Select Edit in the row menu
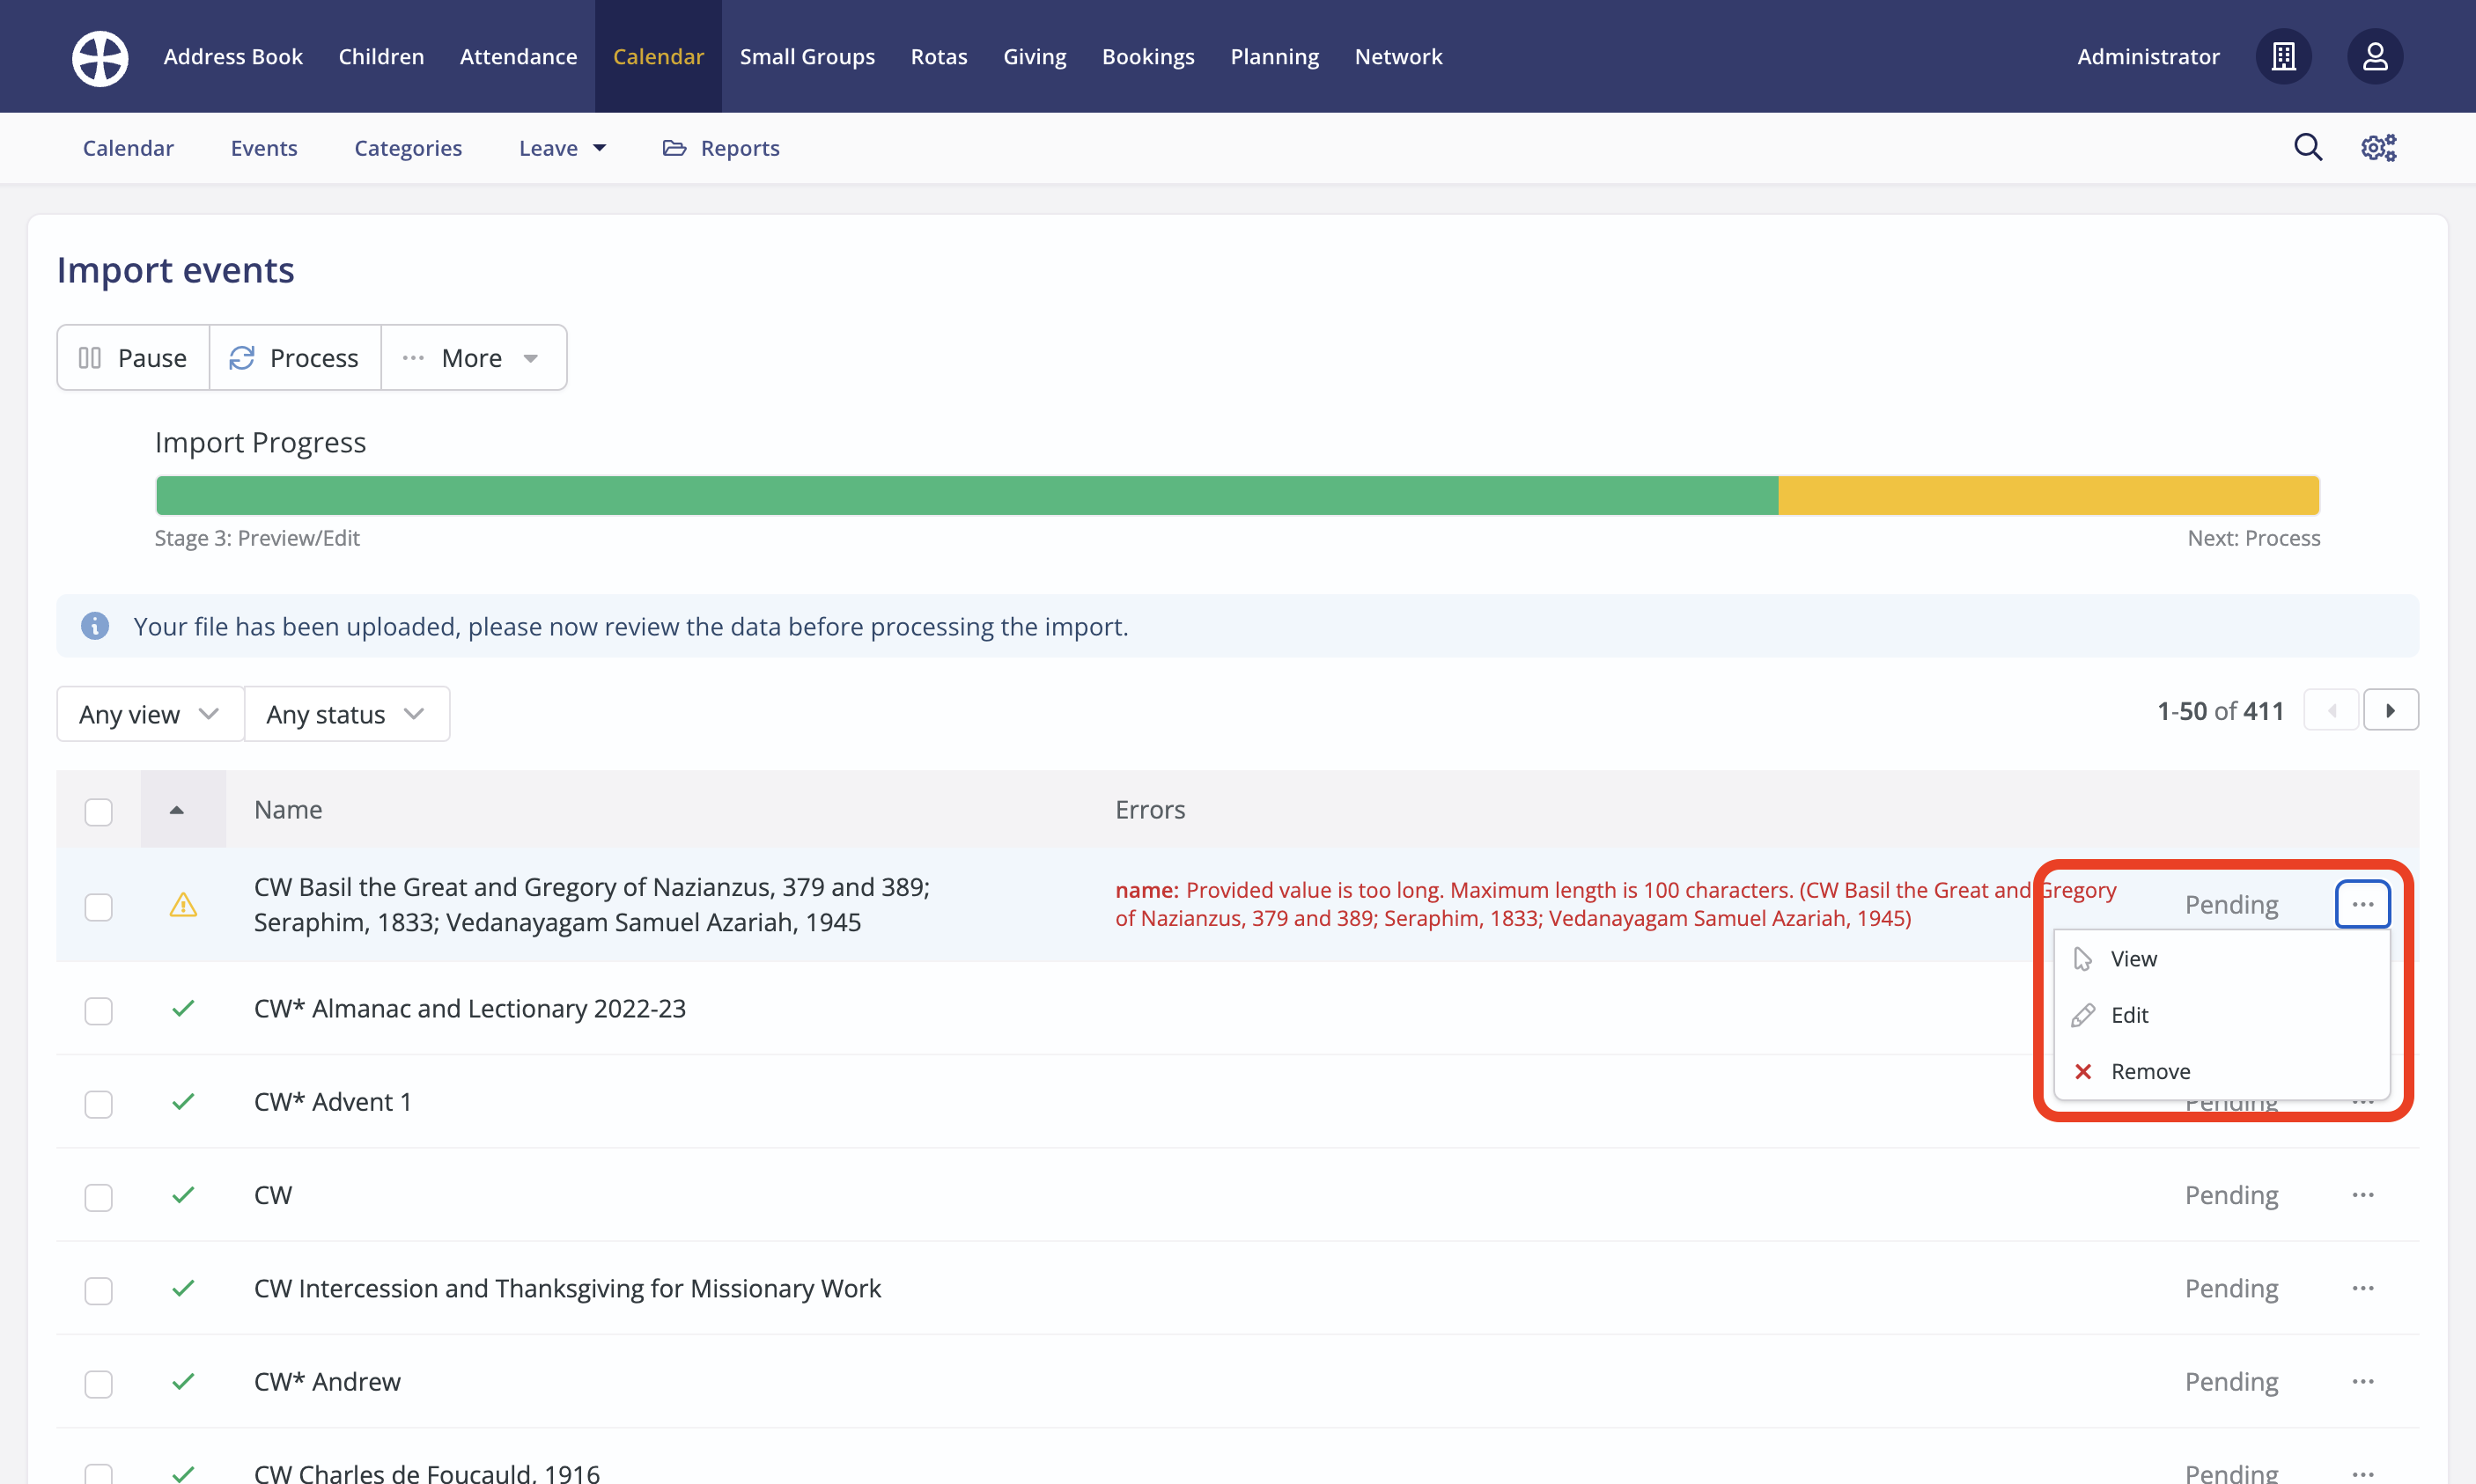 pos(2129,1015)
